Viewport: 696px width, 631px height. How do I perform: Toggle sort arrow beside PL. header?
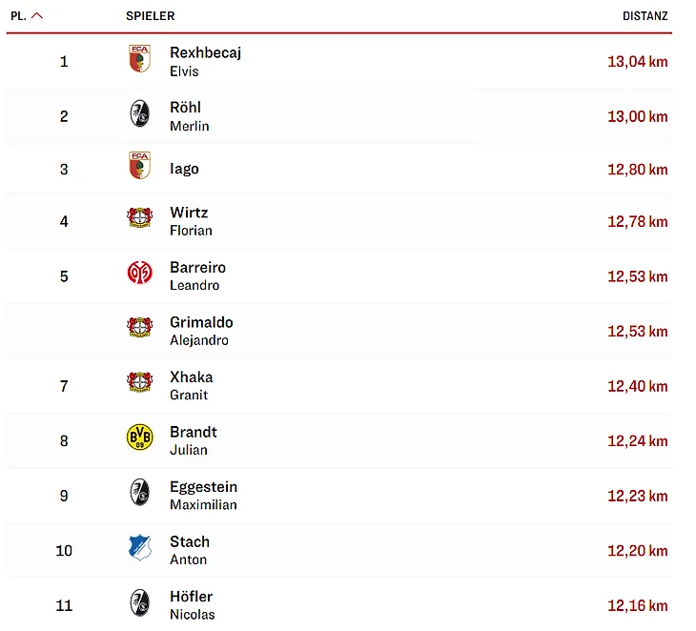(x=37, y=15)
